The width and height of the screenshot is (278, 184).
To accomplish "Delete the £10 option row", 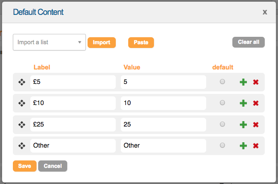I will tap(256, 103).
